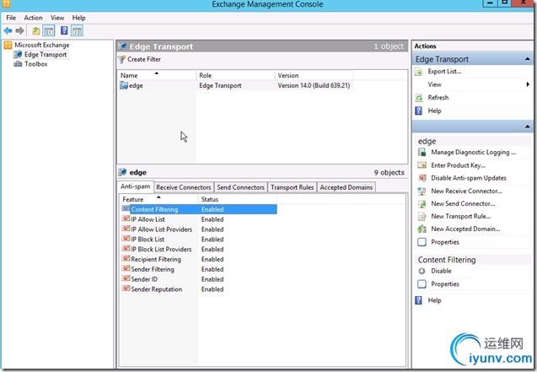Click the bottom Help icon in Actions

pos(418,300)
